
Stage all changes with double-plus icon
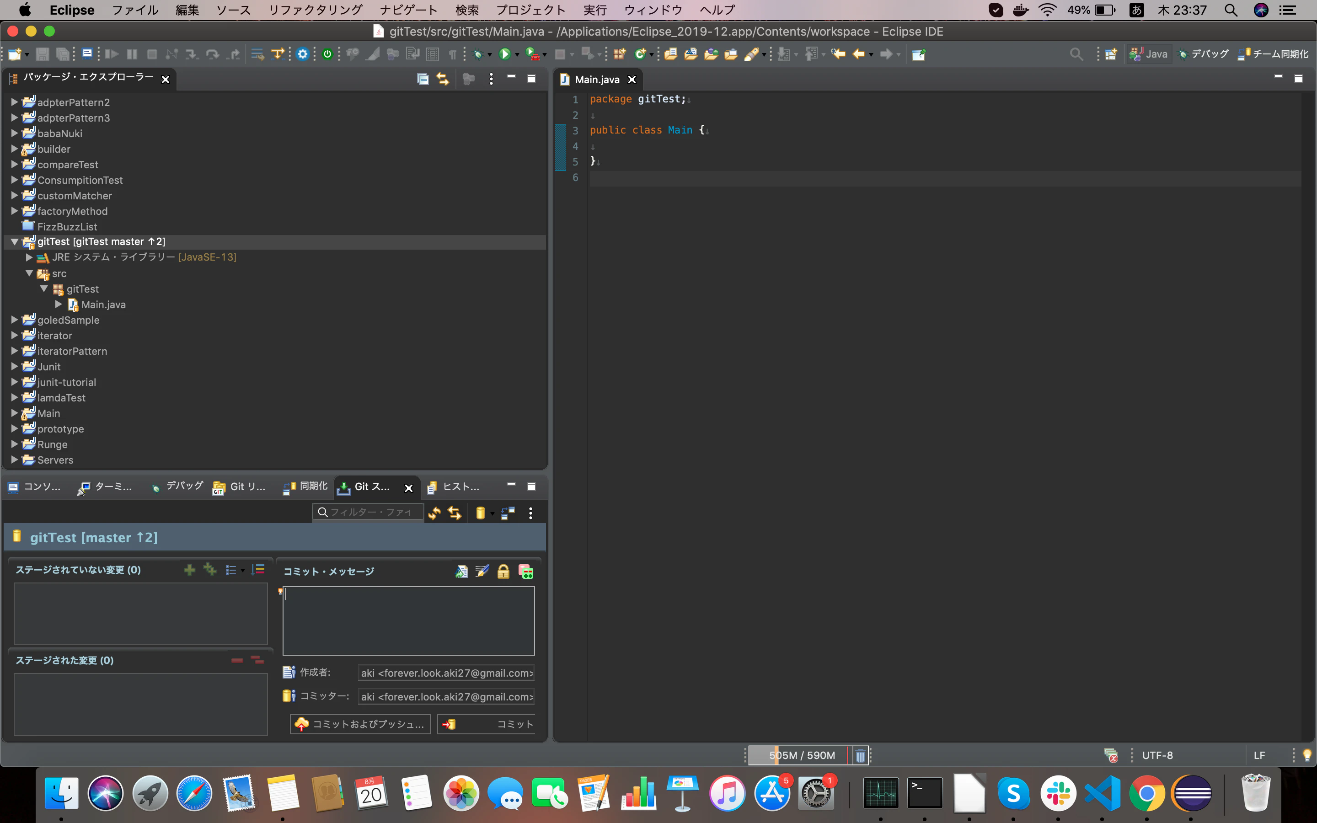click(x=210, y=570)
